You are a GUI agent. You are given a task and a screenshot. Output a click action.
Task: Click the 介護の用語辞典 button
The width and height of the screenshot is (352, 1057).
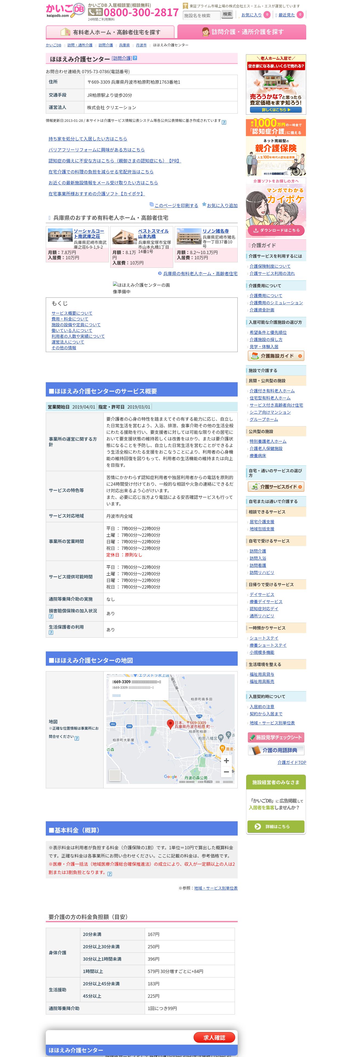click(276, 750)
